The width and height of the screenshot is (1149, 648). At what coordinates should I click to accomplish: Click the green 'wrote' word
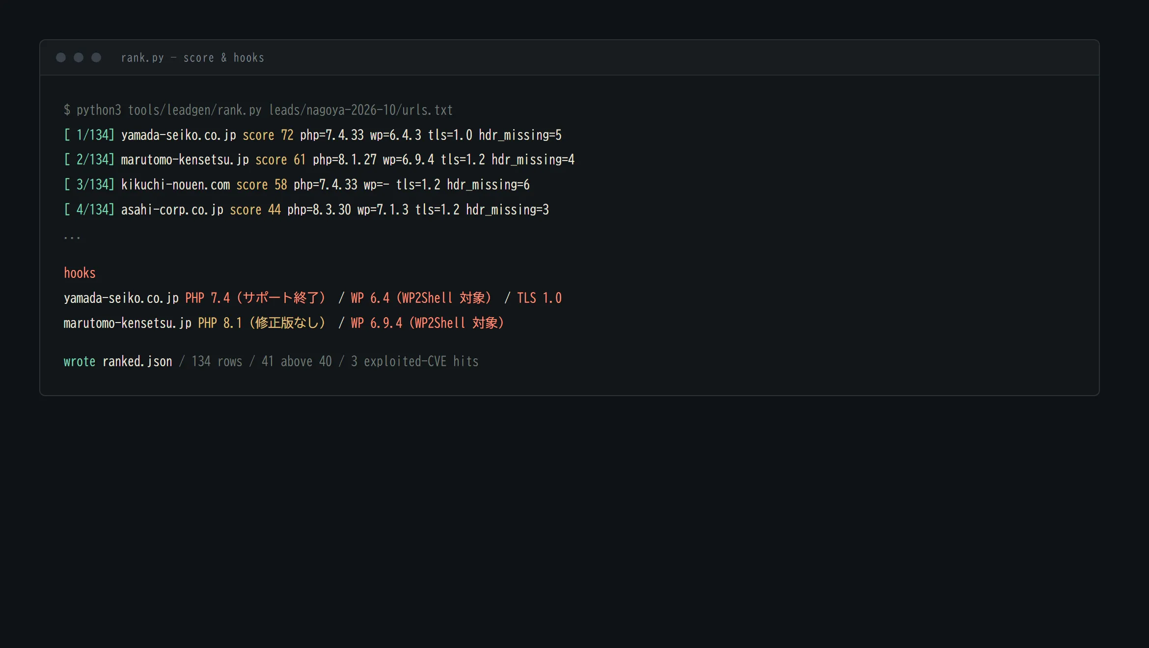point(80,362)
